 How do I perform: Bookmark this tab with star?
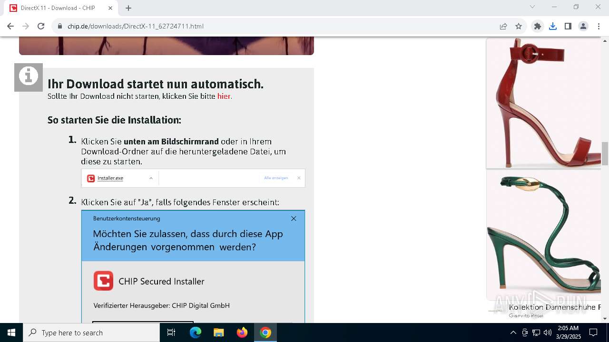click(x=519, y=26)
